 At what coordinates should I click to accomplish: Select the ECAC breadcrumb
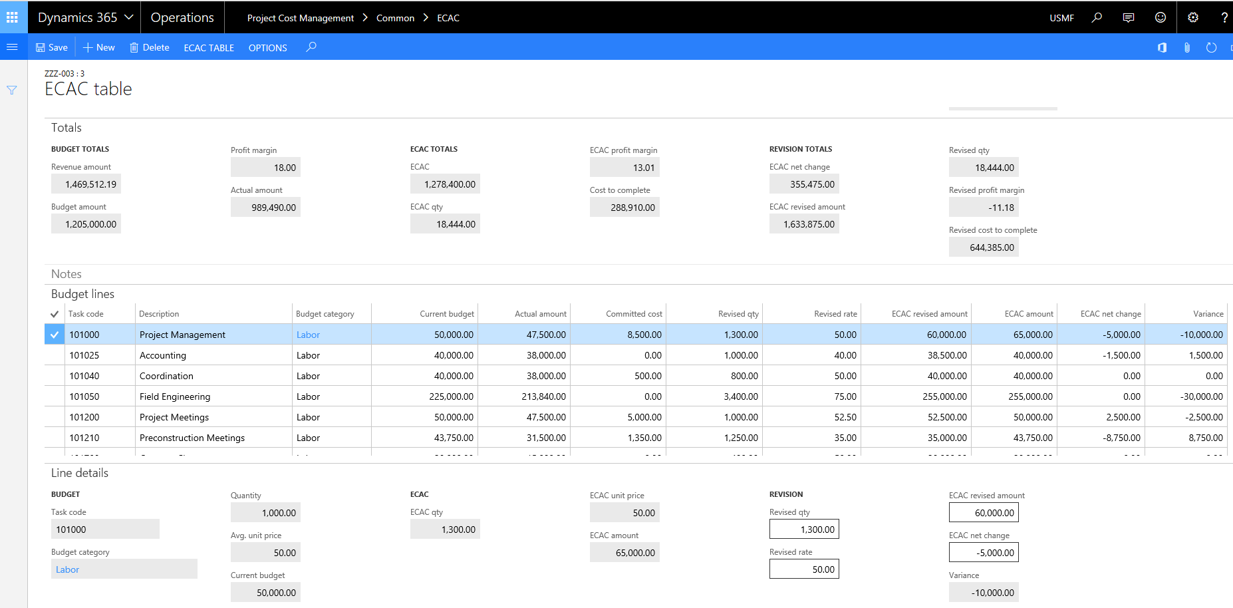[x=448, y=18]
